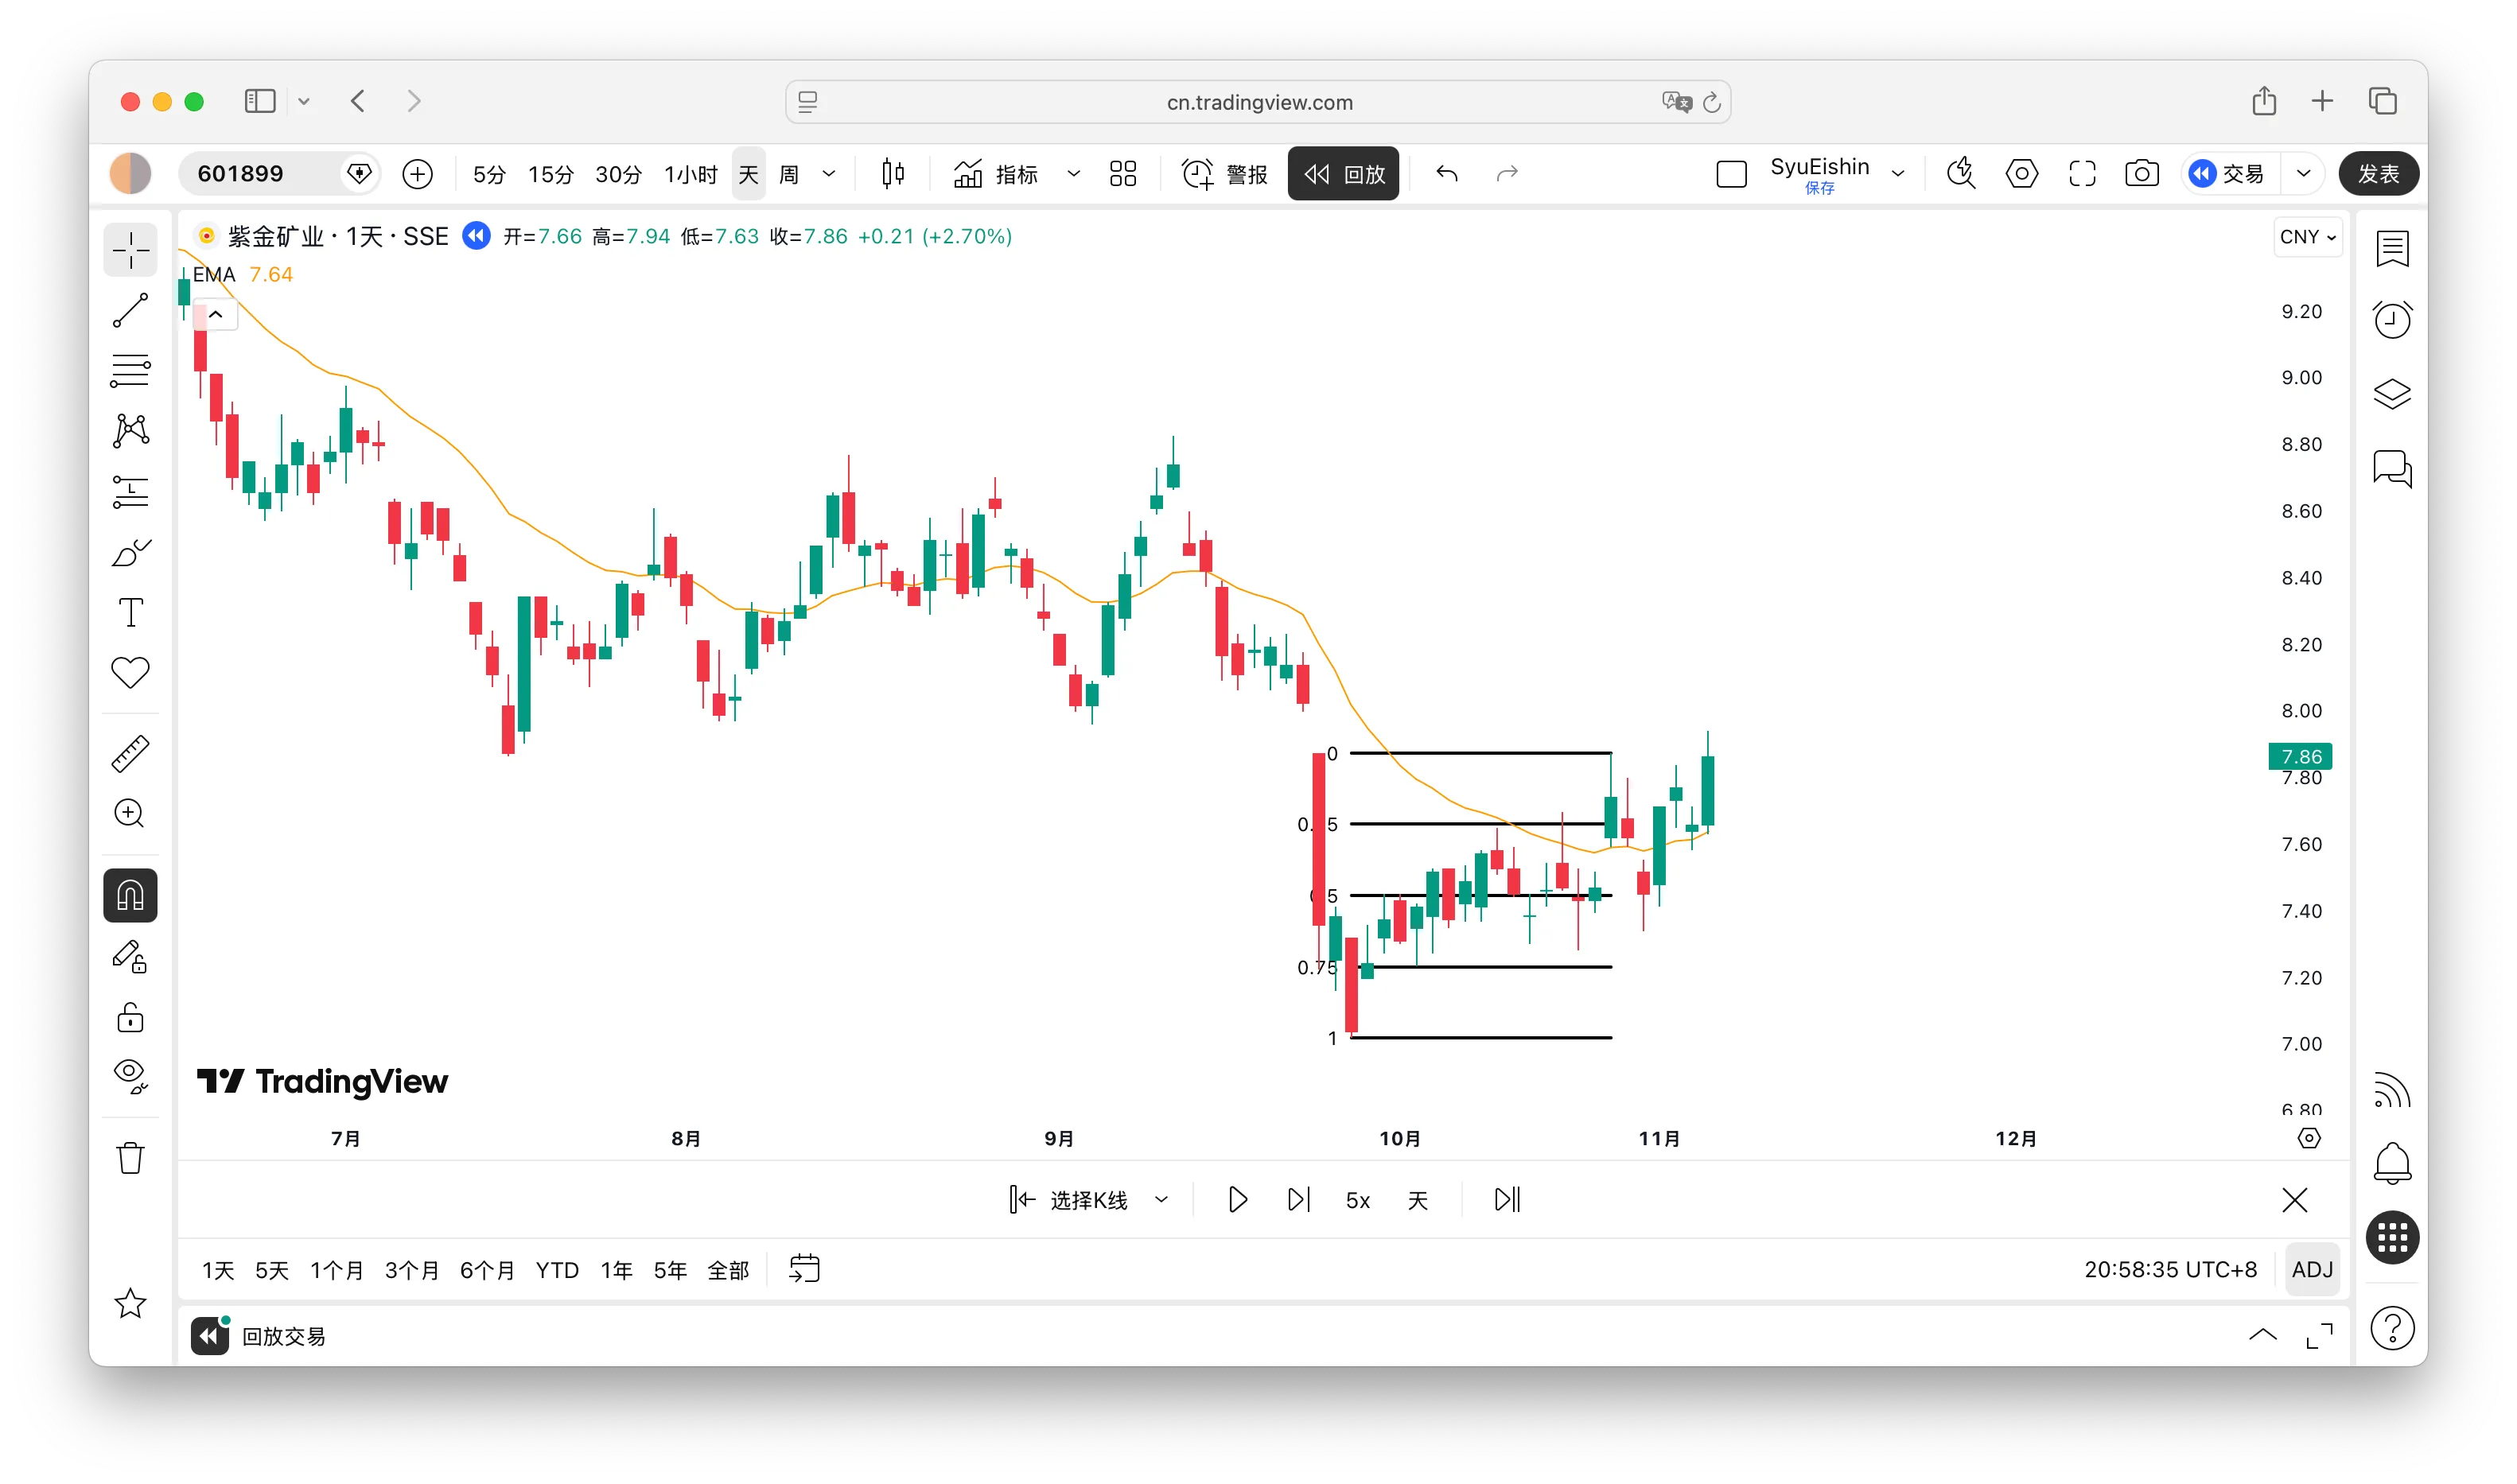This screenshot has width=2517, height=1484.
Task: Click the 回放 replay button
Action: [x=1342, y=174]
